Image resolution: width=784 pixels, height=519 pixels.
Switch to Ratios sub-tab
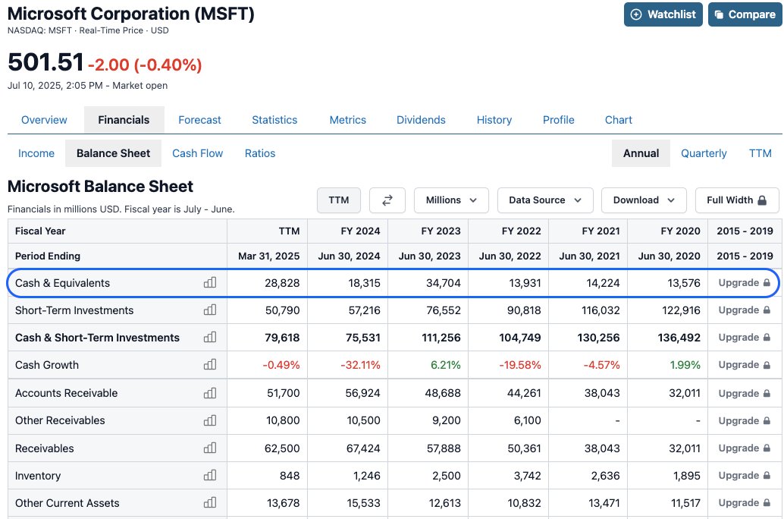[260, 153]
